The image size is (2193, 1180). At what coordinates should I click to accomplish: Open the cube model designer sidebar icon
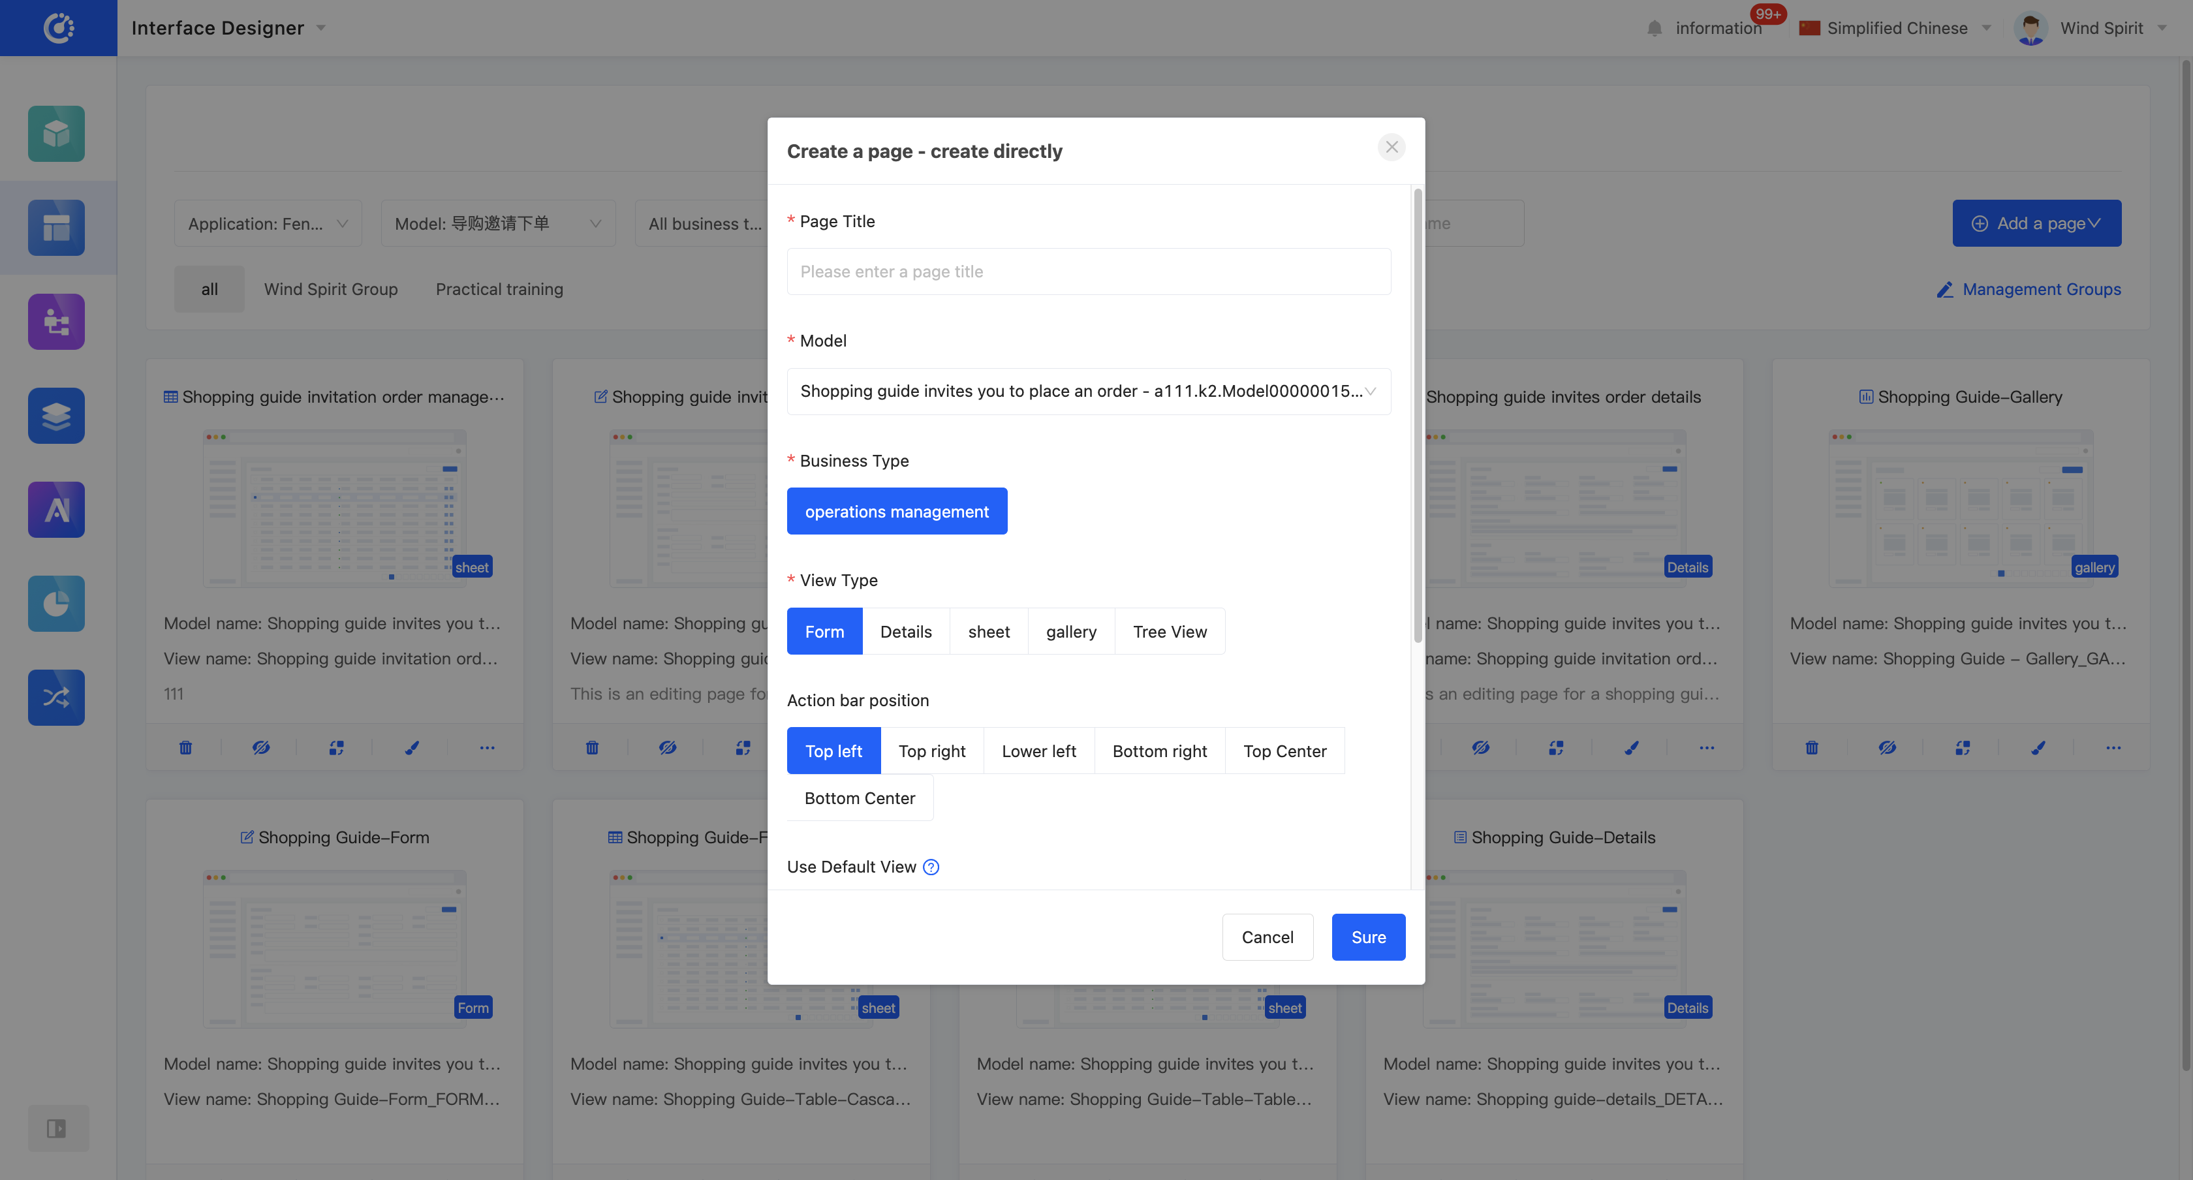pyautogui.click(x=56, y=134)
